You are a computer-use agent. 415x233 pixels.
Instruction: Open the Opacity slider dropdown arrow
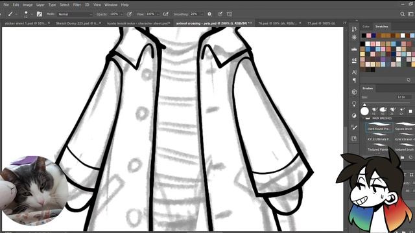pos(122,14)
